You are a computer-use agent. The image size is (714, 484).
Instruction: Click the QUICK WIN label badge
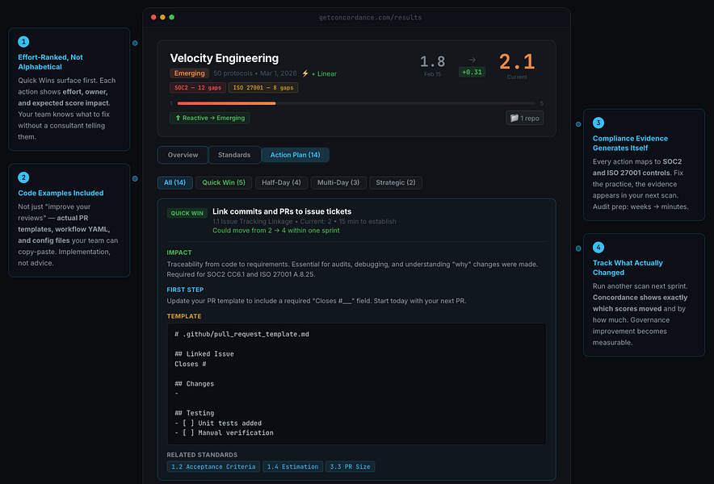pyautogui.click(x=187, y=213)
